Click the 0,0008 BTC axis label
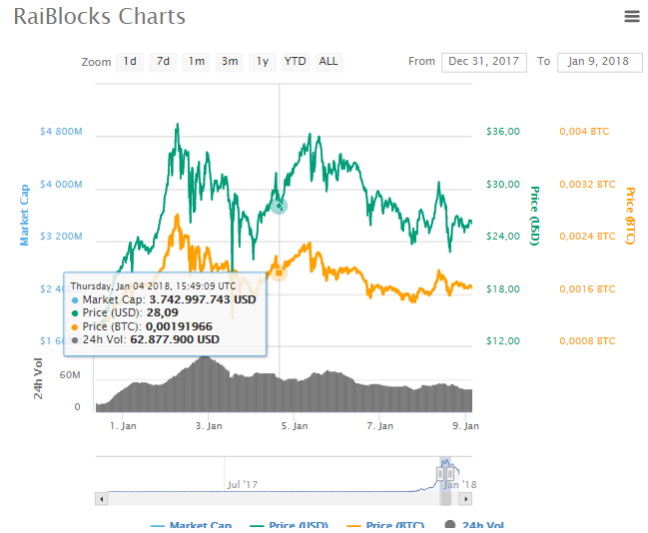 point(587,341)
